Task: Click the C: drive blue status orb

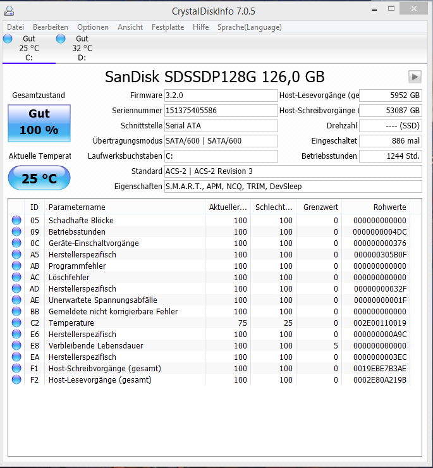Action: (8, 39)
